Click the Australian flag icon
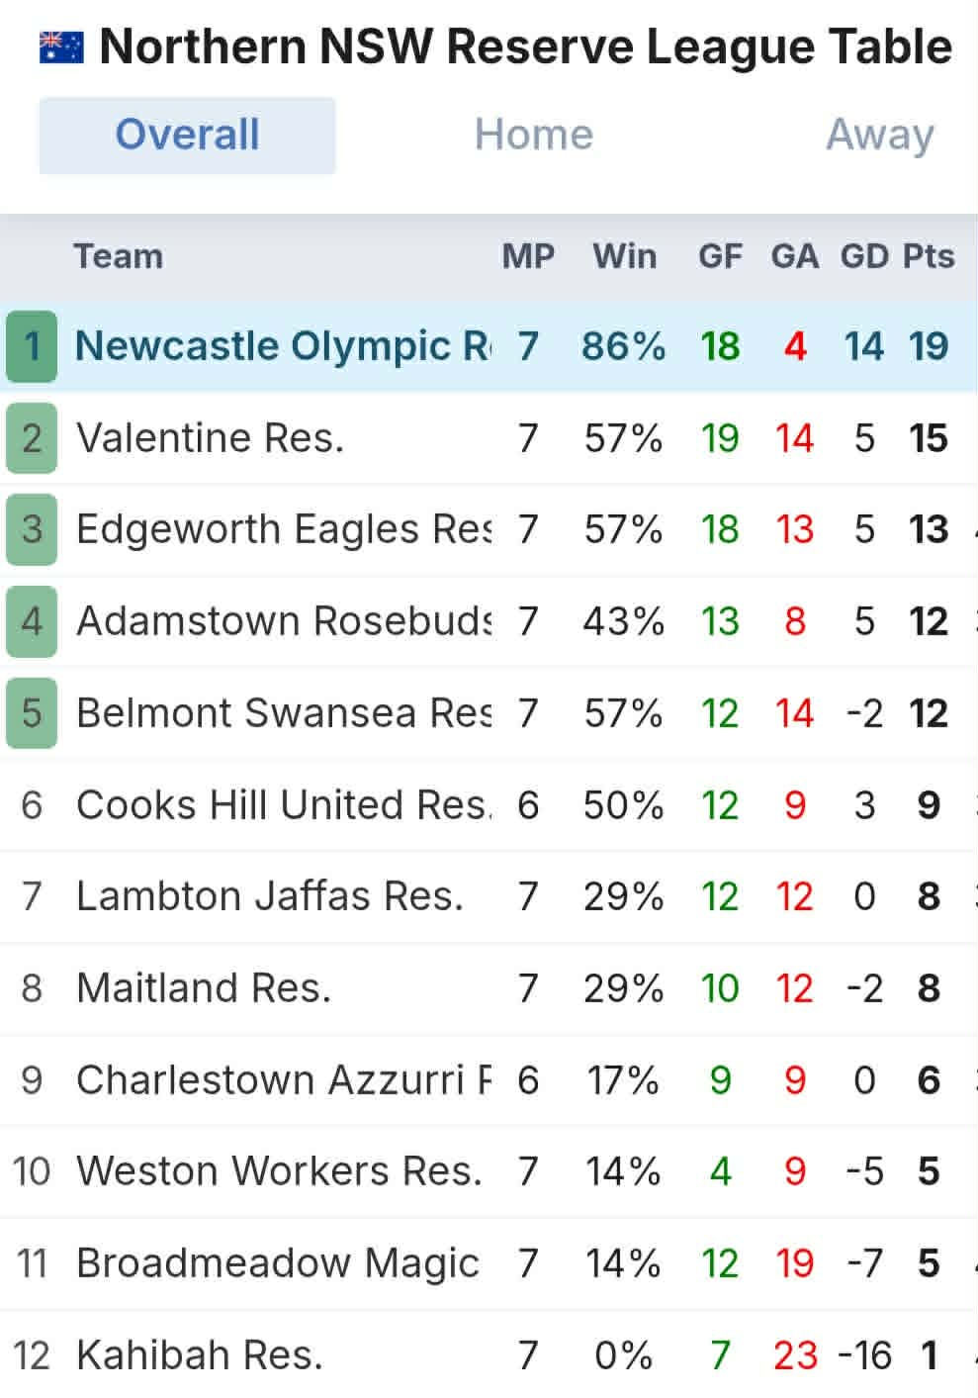 click(x=61, y=47)
